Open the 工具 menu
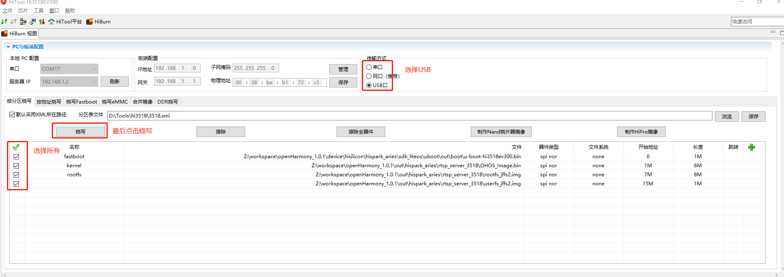This screenshot has width=784, height=277. coord(39,11)
